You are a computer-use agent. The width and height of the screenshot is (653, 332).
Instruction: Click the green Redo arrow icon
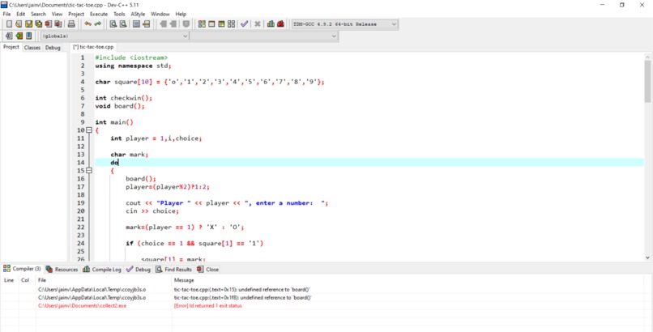pos(97,23)
